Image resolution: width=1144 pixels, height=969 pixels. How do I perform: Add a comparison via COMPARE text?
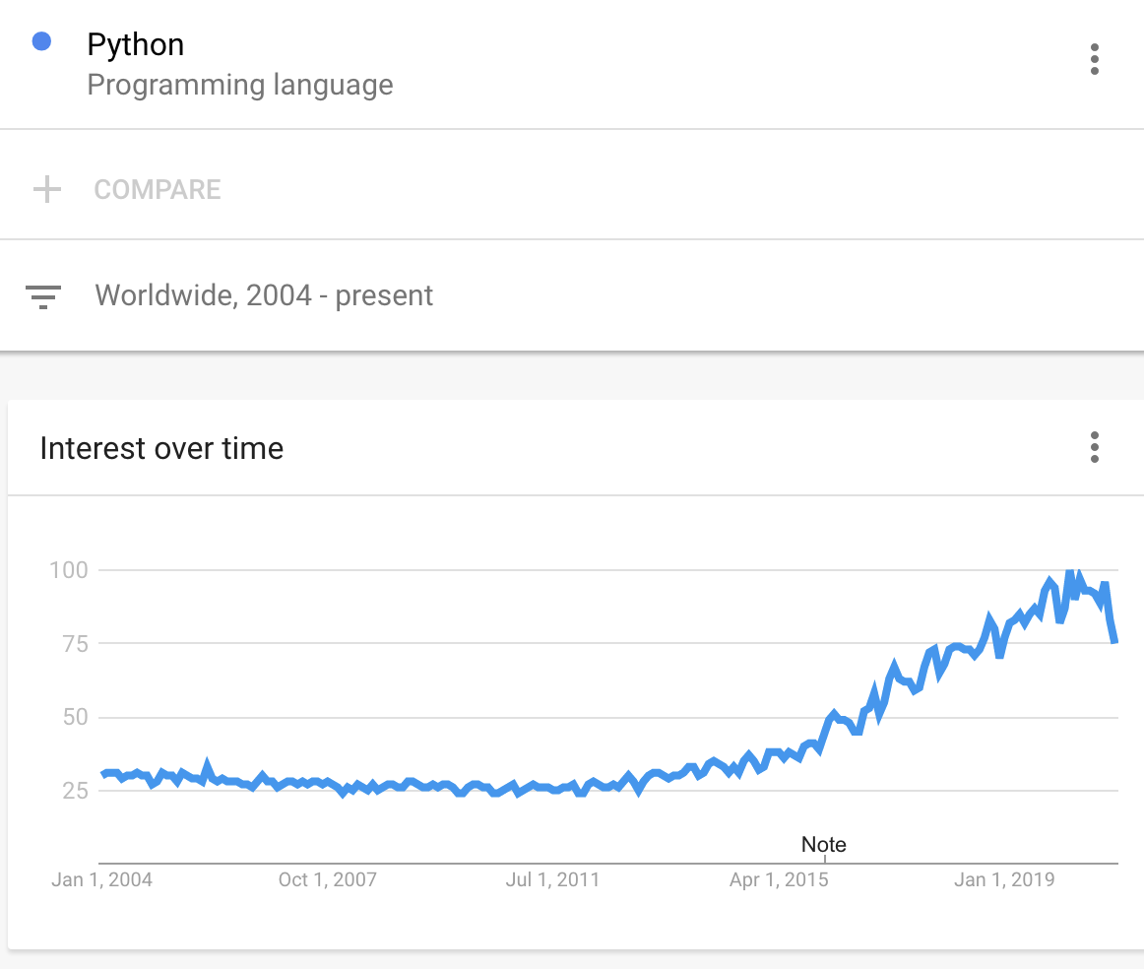coord(158,189)
